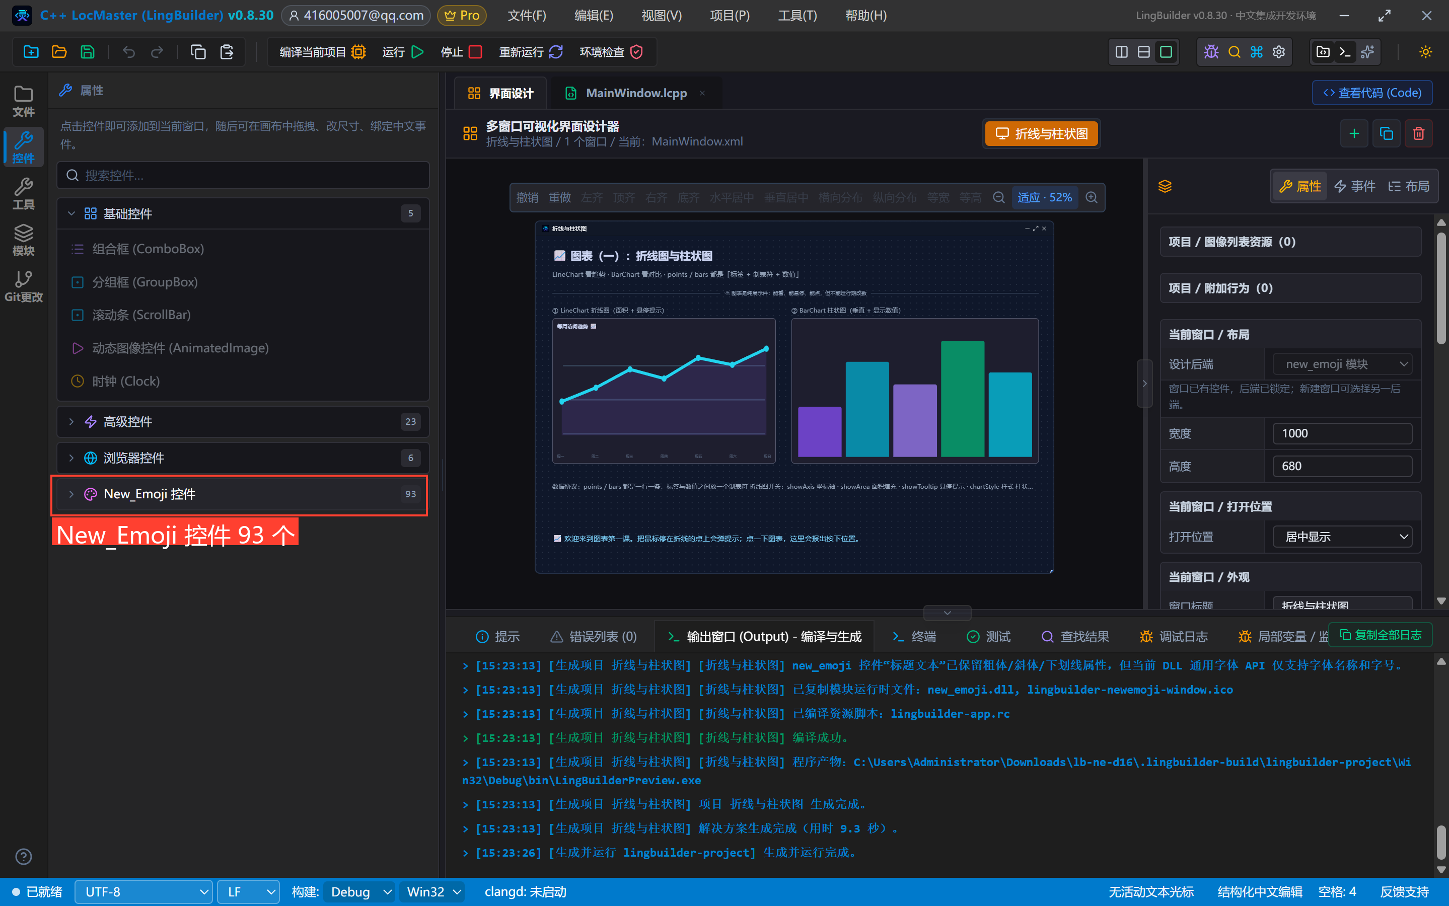Open the Debug build configuration dropdown

pos(359,892)
